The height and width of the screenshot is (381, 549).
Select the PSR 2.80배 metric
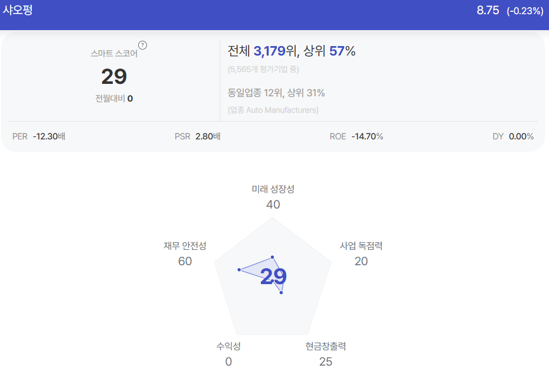coord(198,136)
